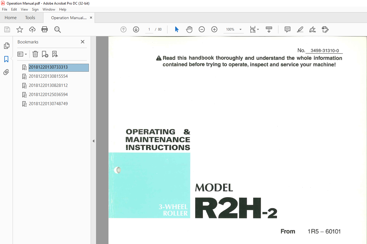Click the serial number 1R5 – 60101
This screenshot has height=244, width=367.
324,231
